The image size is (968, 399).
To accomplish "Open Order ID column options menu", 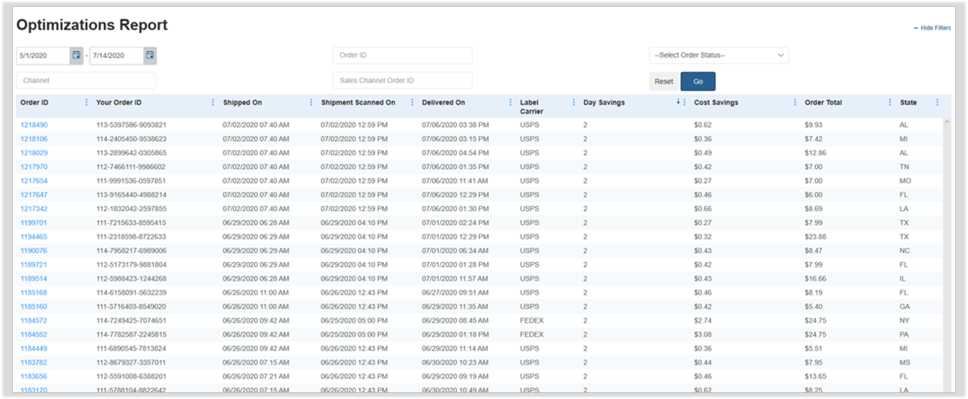I will point(86,103).
